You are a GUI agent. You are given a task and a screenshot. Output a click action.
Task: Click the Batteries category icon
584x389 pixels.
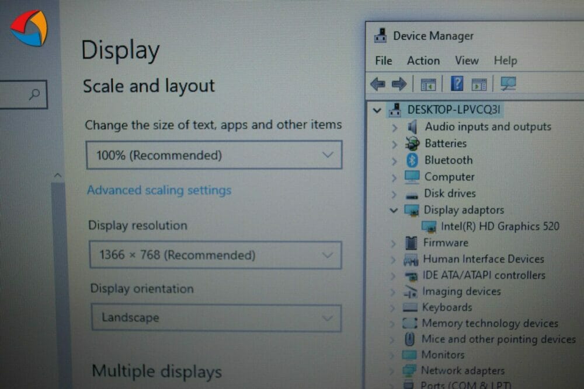412,143
